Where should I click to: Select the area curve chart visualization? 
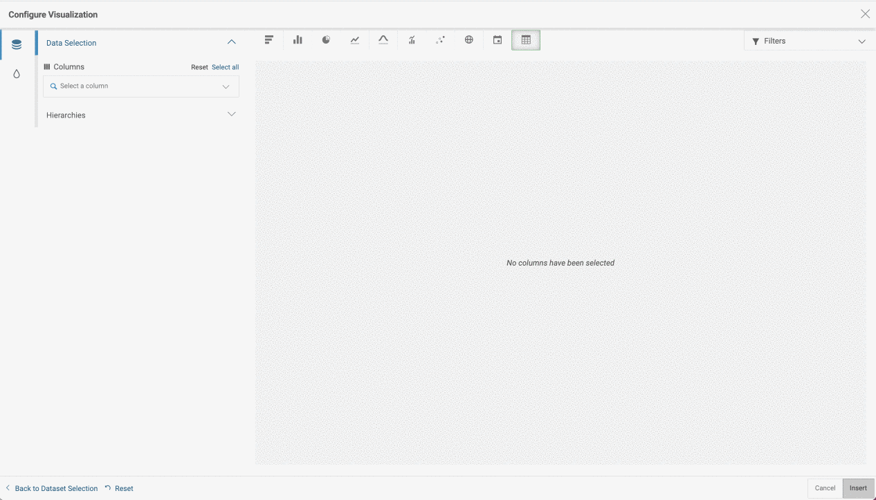[x=383, y=40]
